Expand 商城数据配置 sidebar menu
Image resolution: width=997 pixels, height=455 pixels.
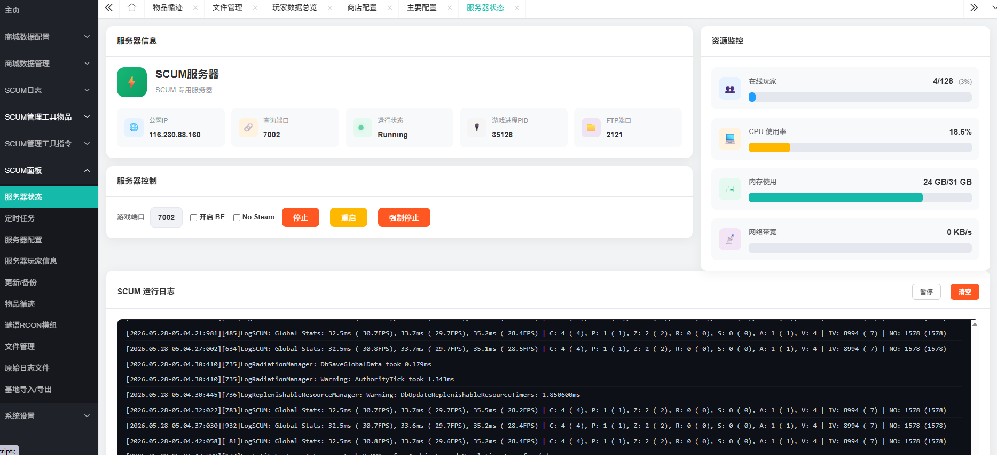pyautogui.click(x=49, y=37)
